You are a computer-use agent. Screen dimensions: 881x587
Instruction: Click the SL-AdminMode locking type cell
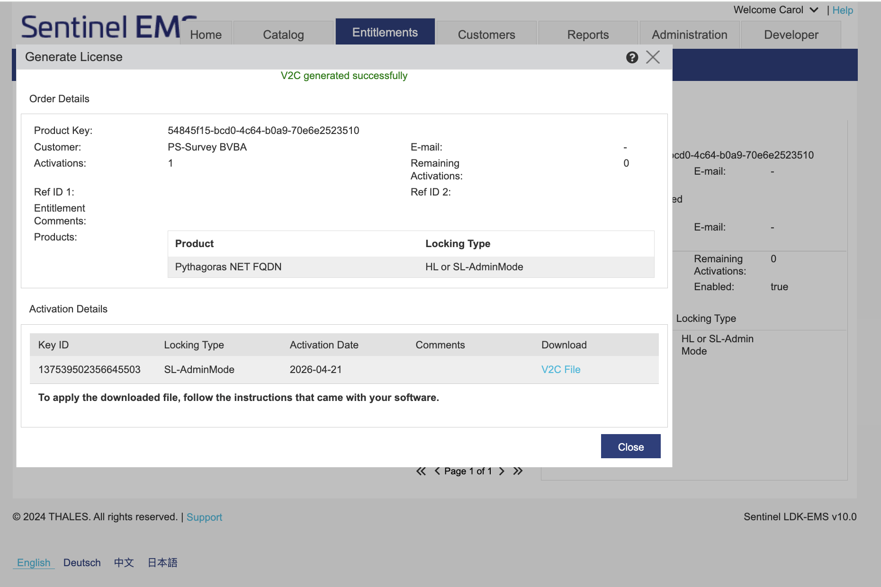[x=199, y=370]
